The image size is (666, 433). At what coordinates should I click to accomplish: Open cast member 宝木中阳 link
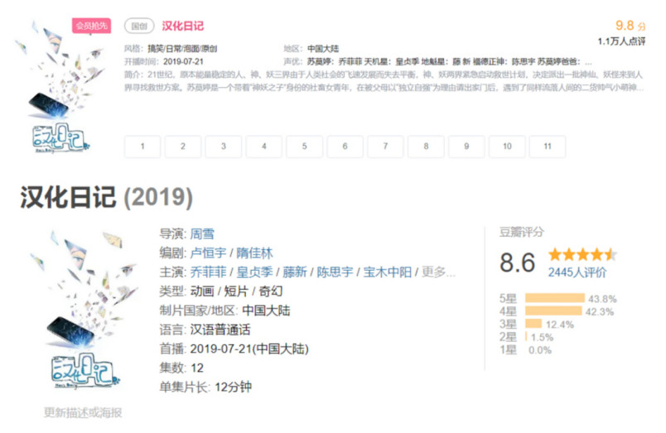click(x=387, y=272)
